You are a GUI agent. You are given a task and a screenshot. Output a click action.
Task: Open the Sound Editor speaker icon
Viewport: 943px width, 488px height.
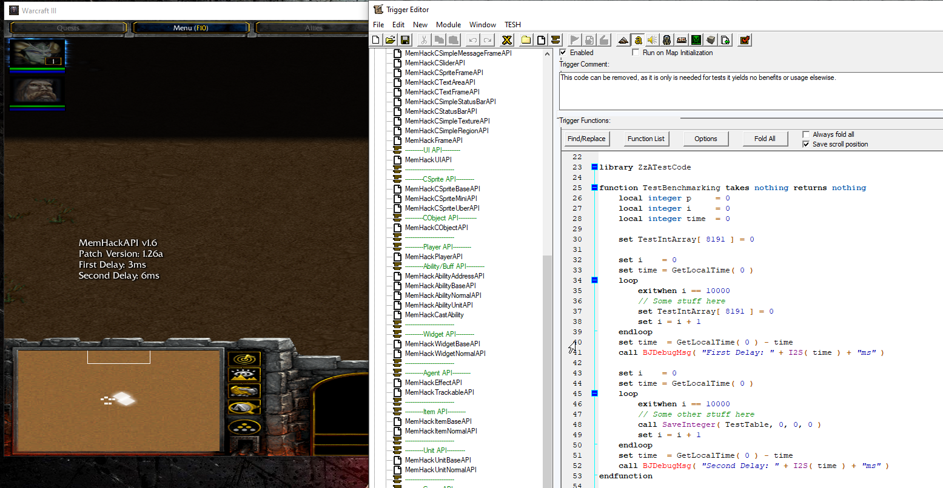[652, 40]
